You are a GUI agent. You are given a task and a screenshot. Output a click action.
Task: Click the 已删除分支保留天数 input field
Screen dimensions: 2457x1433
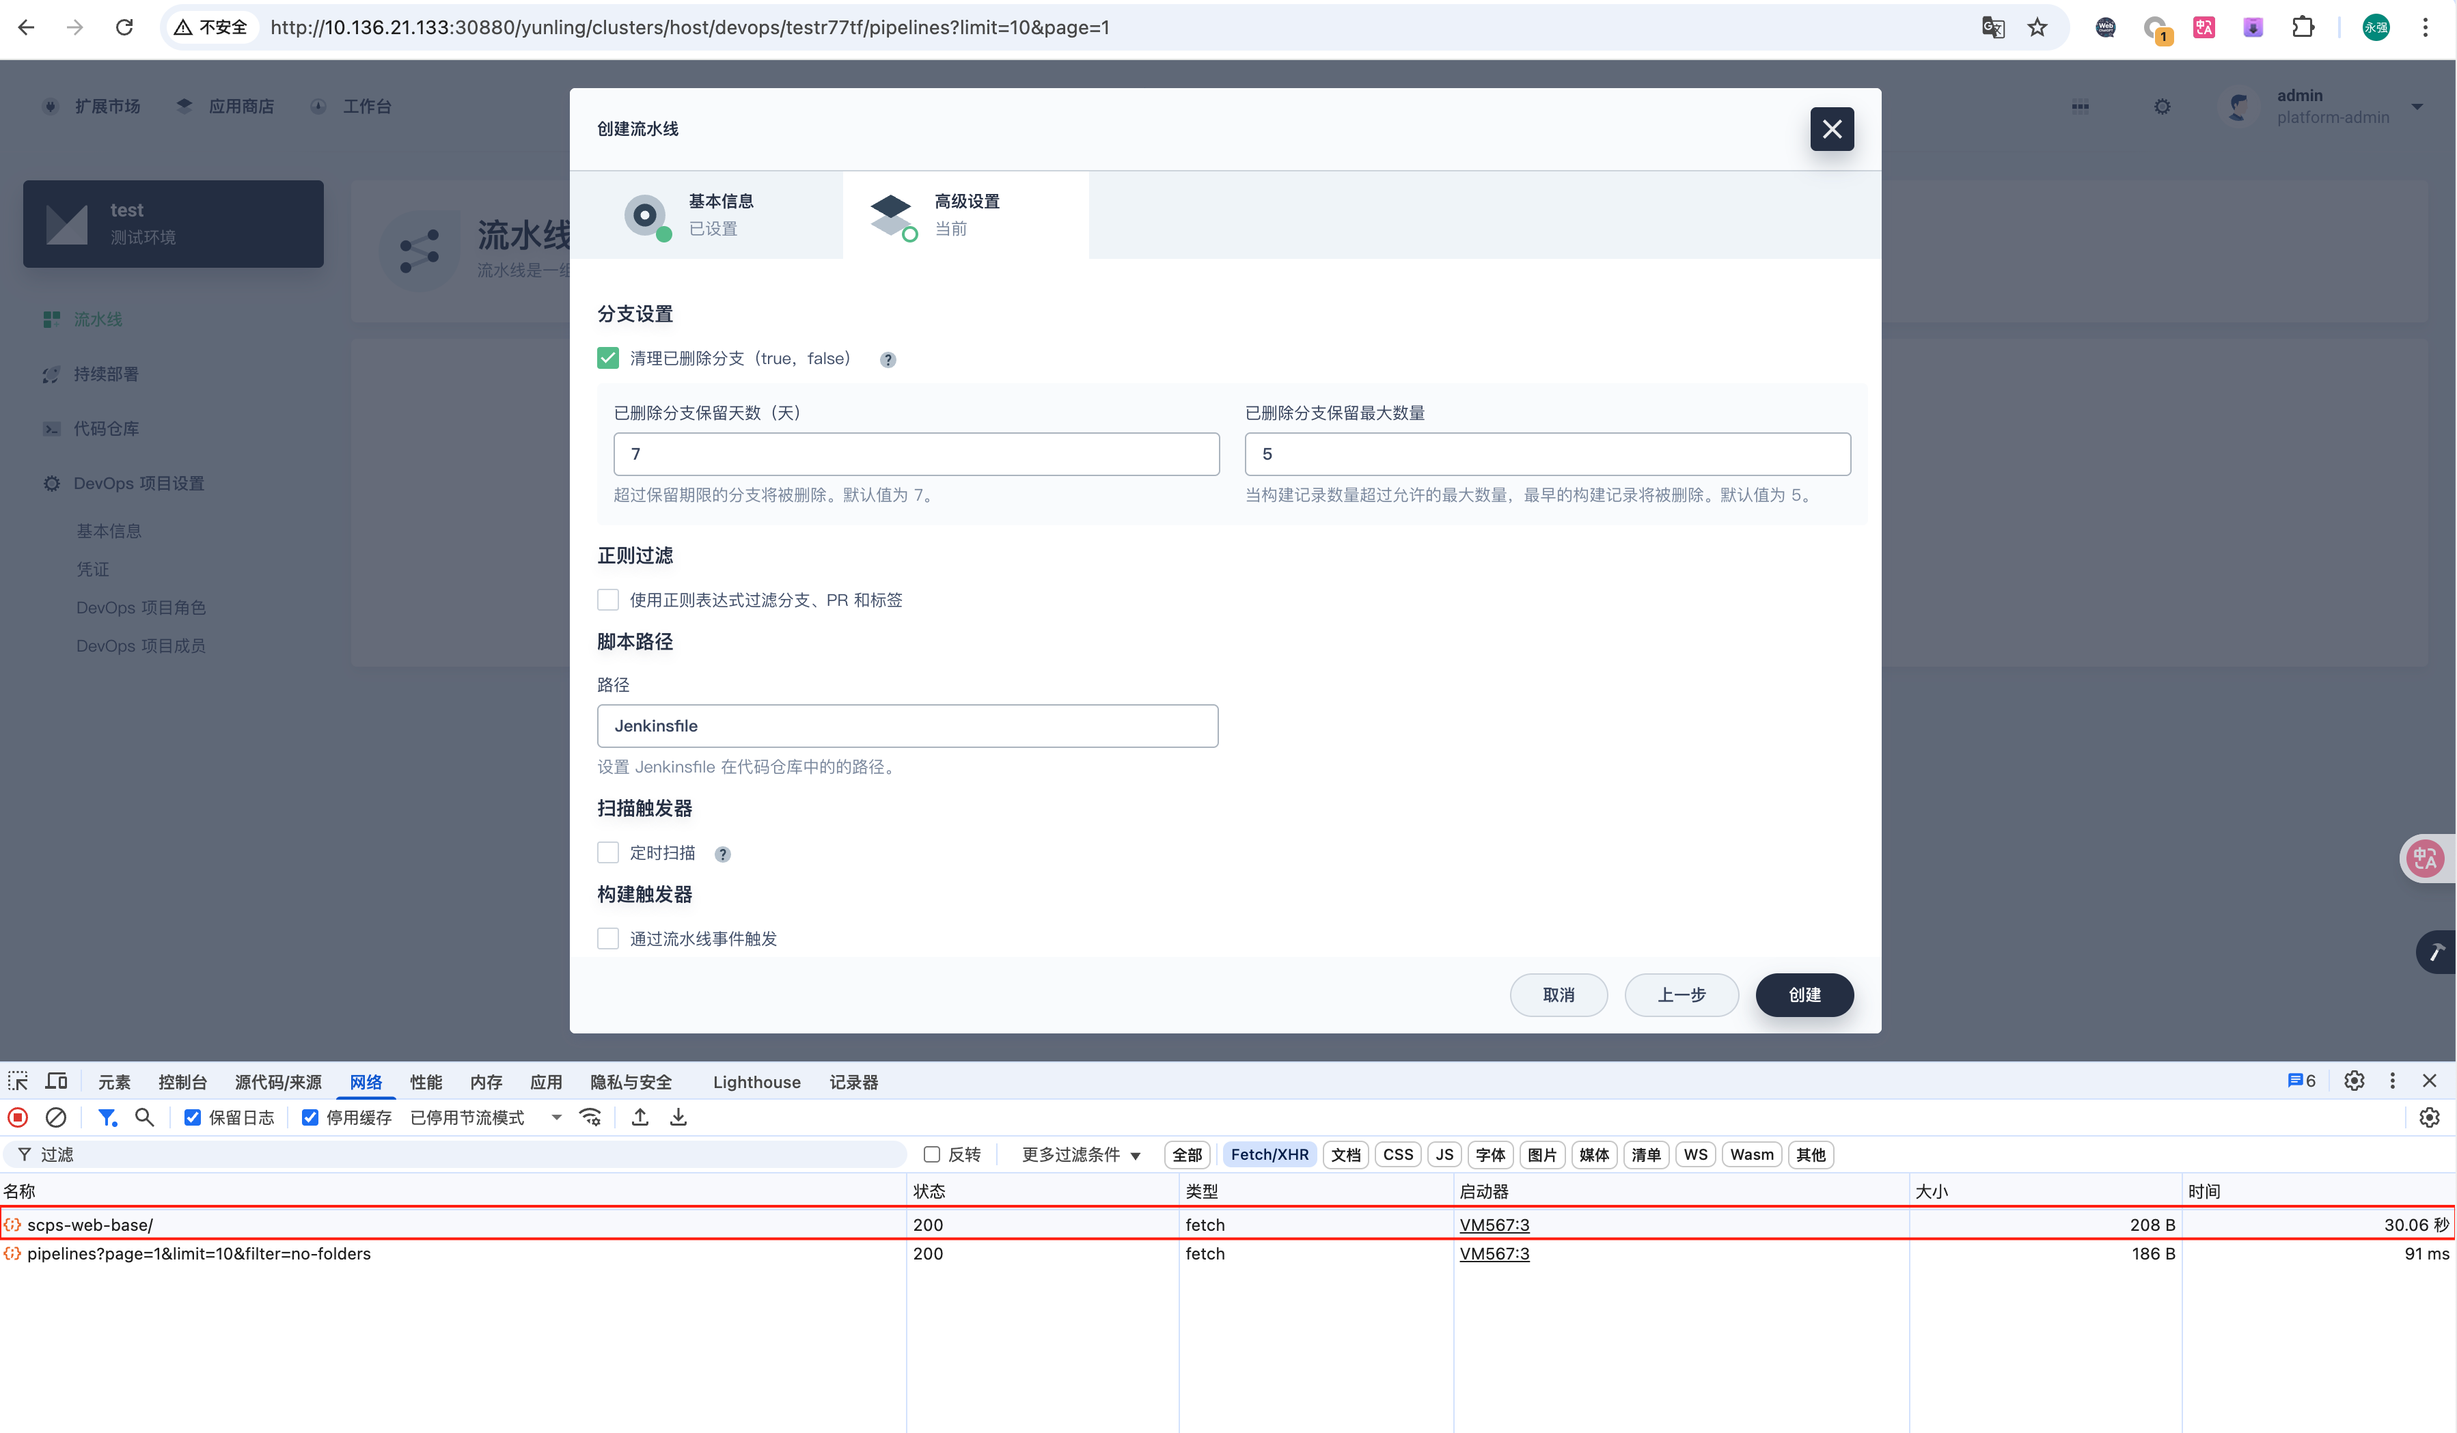[x=916, y=454]
